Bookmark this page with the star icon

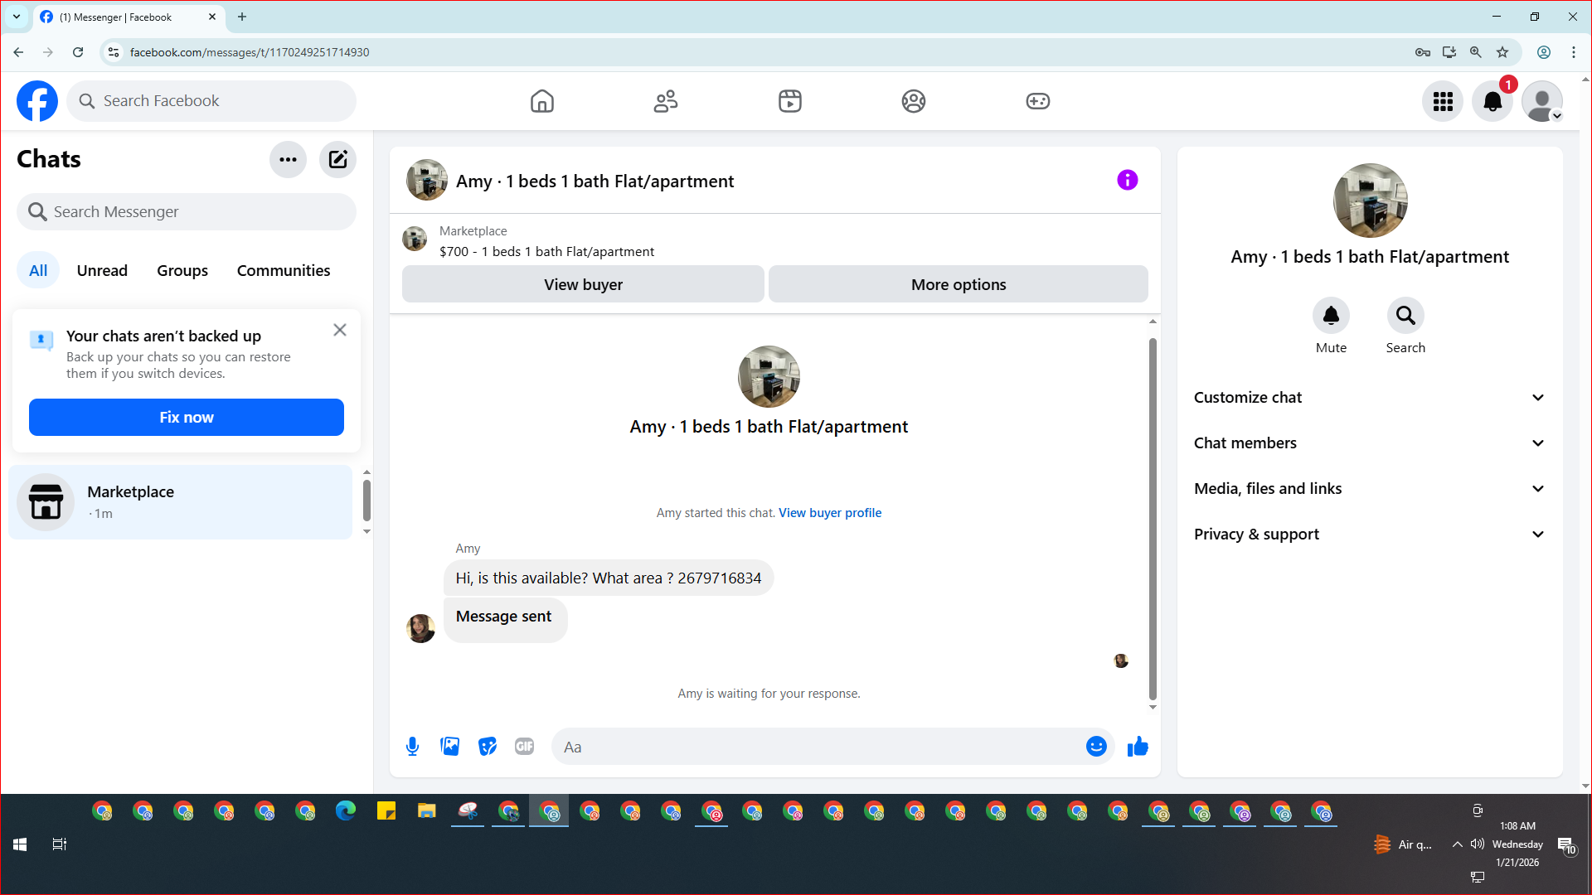pyautogui.click(x=1502, y=52)
